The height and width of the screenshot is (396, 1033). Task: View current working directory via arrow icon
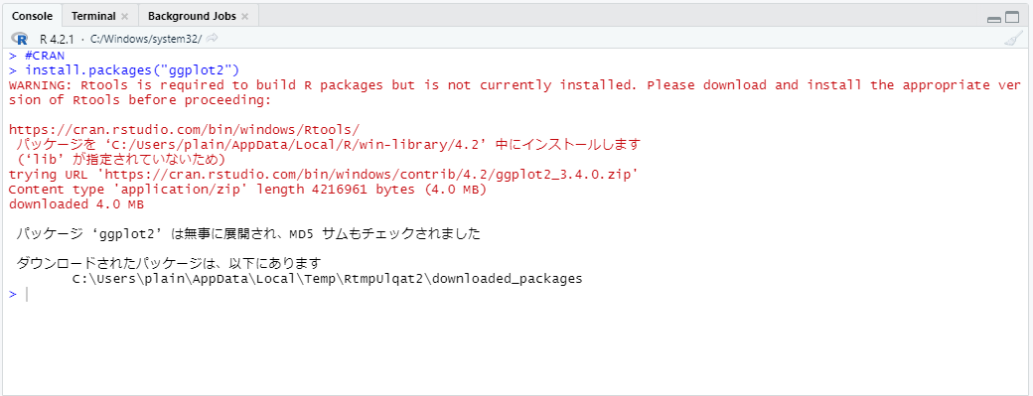click(212, 38)
